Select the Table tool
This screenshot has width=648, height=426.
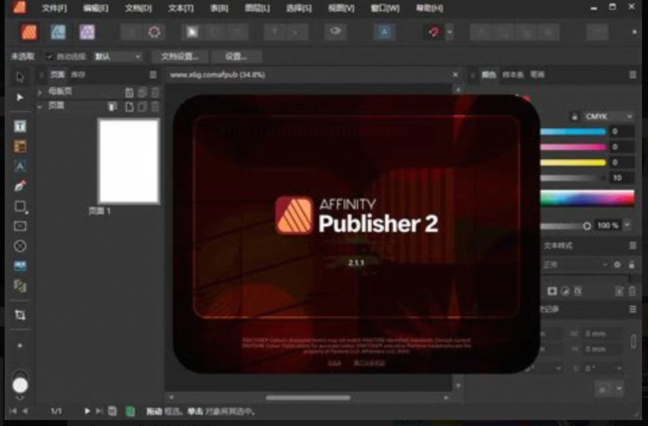point(20,146)
